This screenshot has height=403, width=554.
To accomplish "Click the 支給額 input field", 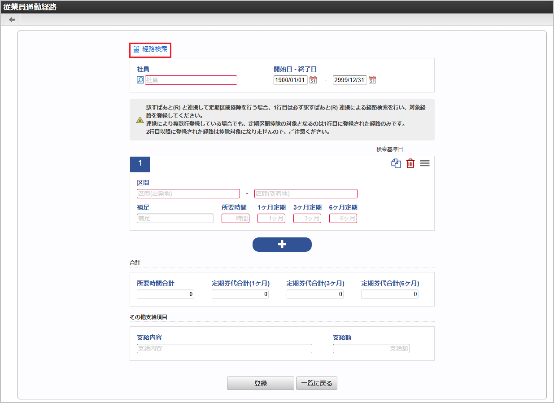I will (371, 348).
